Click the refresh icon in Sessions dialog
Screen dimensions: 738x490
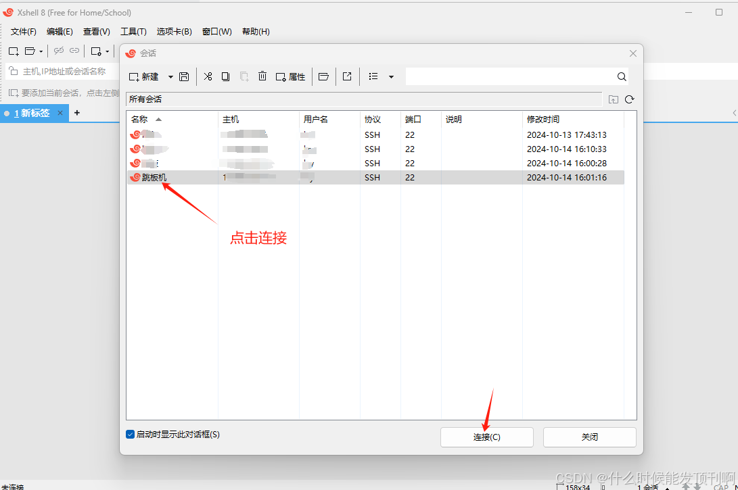(x=629, y=99)
